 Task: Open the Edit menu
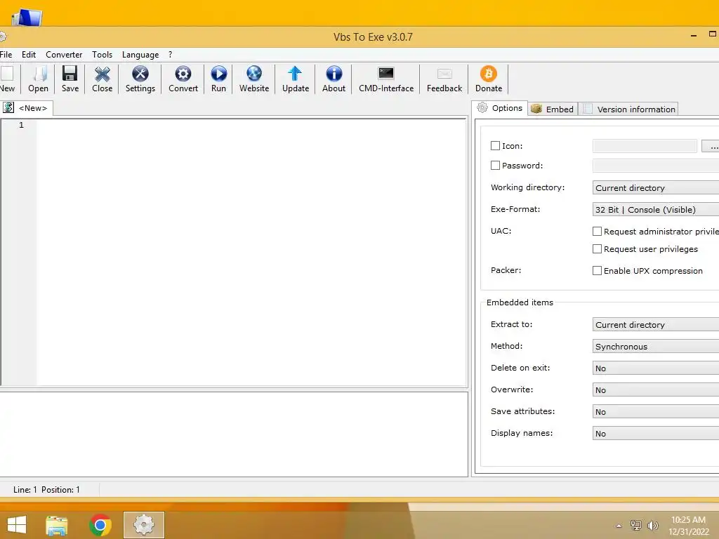[x=28, y=55]
